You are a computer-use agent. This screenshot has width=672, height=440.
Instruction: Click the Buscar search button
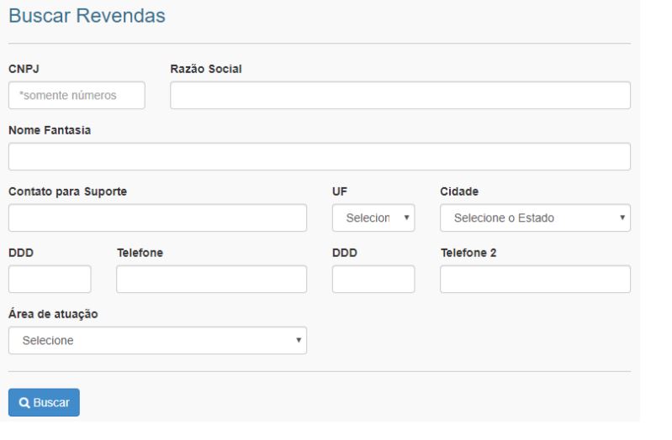pyautogui.click(x=44, y=403)
